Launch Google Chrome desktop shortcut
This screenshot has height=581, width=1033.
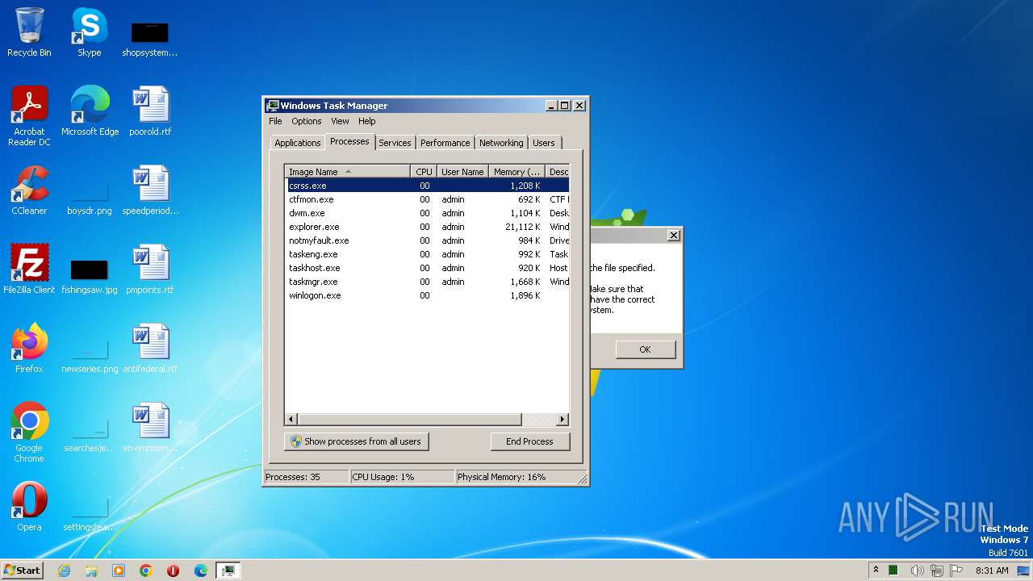coord(29,433)
